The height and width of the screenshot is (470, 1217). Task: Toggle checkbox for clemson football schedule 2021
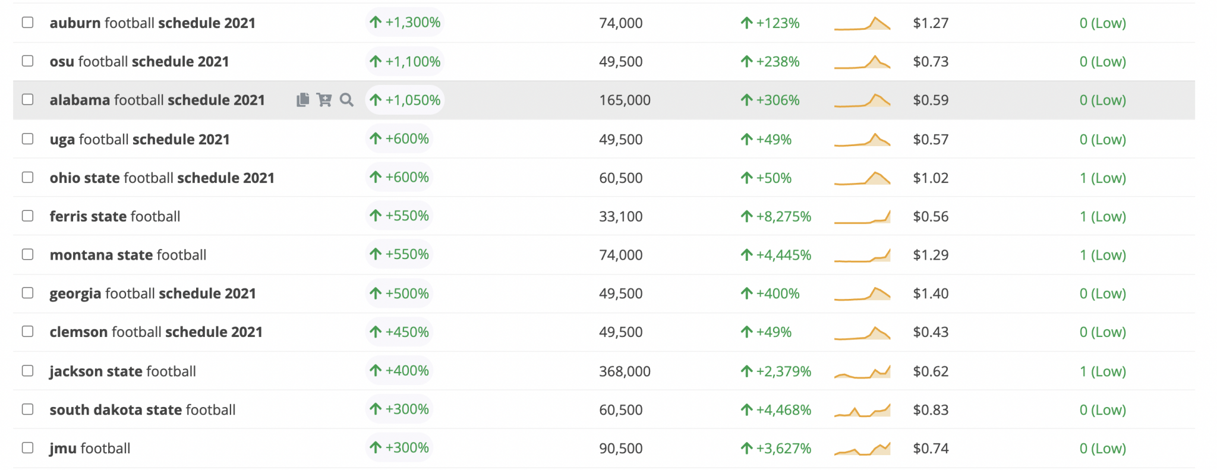[28, 332]
